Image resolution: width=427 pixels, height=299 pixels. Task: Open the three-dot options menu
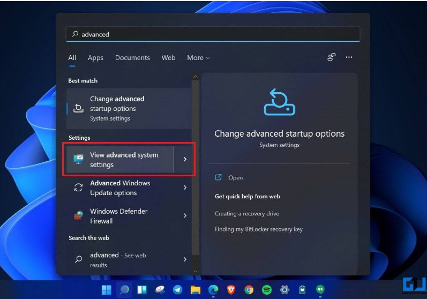point(349,57)
